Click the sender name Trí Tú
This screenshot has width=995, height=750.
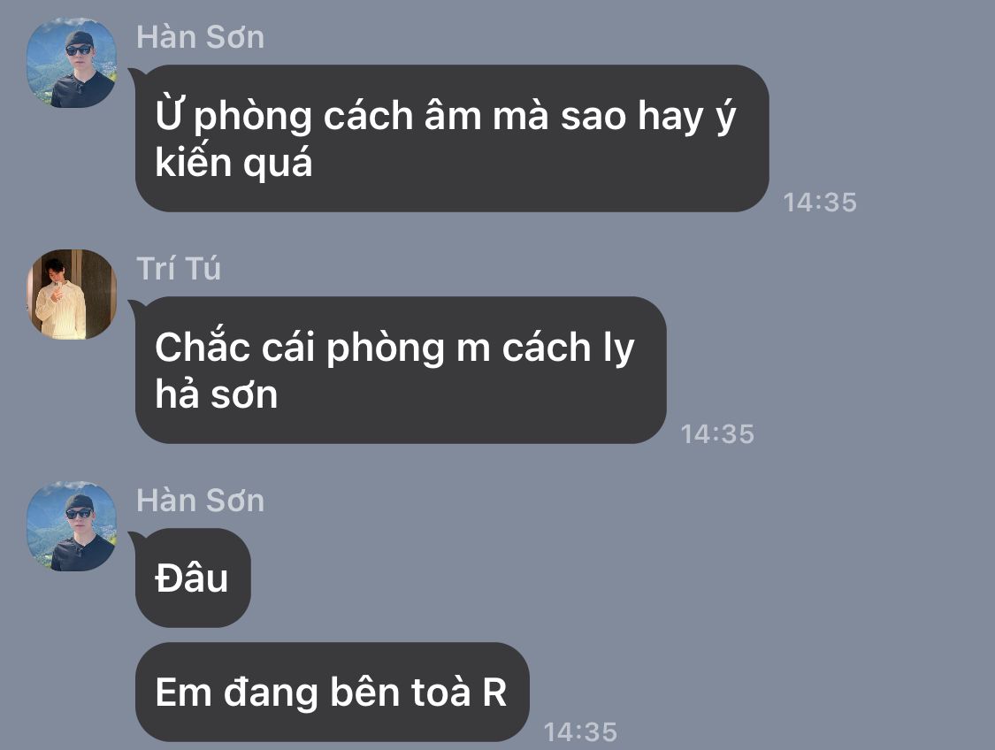pyautogui.click(x=179, y=268)
